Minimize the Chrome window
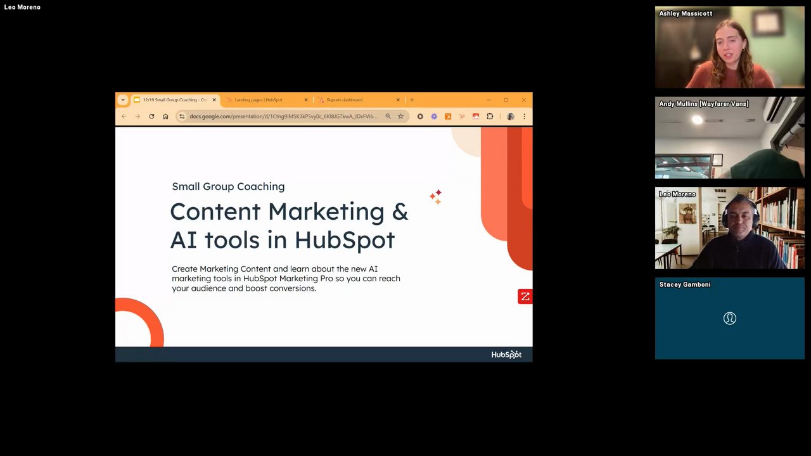Viewport: 811px width, 456px height. pos(489,99)
